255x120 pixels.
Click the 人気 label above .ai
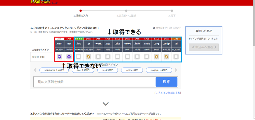click(x=176, y=39)
